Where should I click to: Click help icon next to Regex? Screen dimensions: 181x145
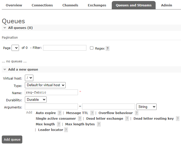pos(107,48)
